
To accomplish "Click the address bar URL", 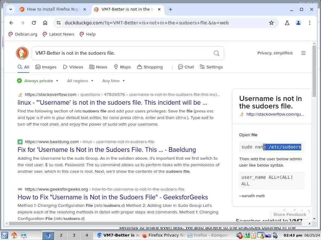I will coord(147,22).
